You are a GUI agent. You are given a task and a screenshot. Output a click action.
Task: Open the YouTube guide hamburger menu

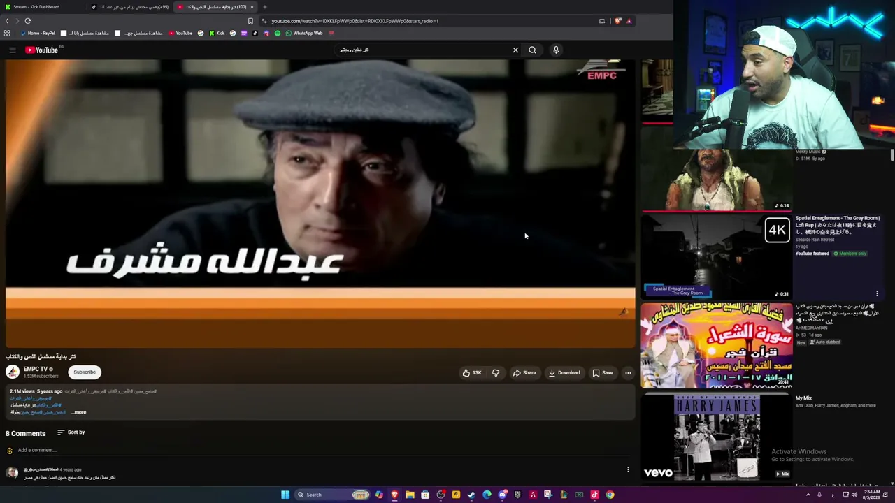pos(12,50)
